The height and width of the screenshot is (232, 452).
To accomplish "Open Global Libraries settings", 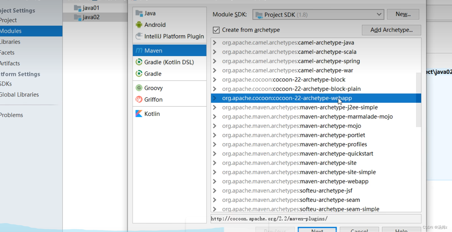I will (x=31, y=94).
